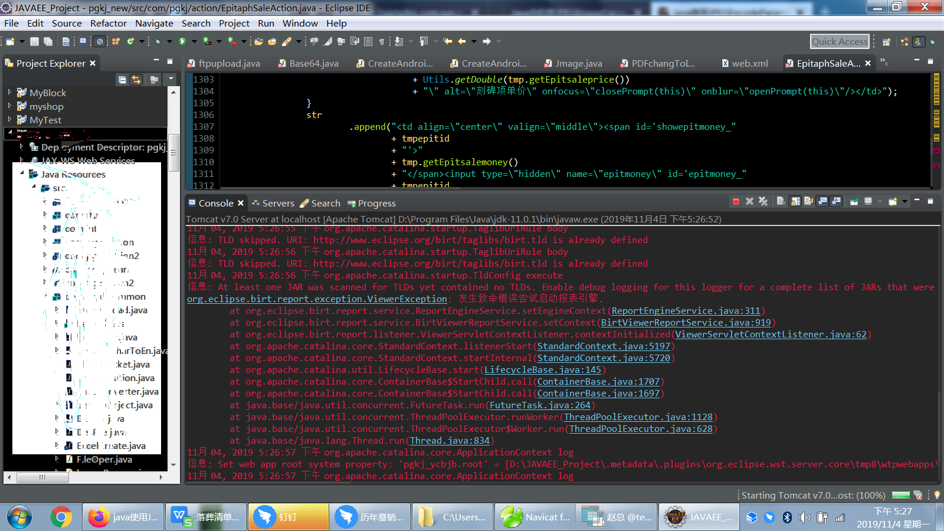Open the ReportEngineService.java:311 stack trace link
This screenshot has height=531, width=944.
pos(686,311)
